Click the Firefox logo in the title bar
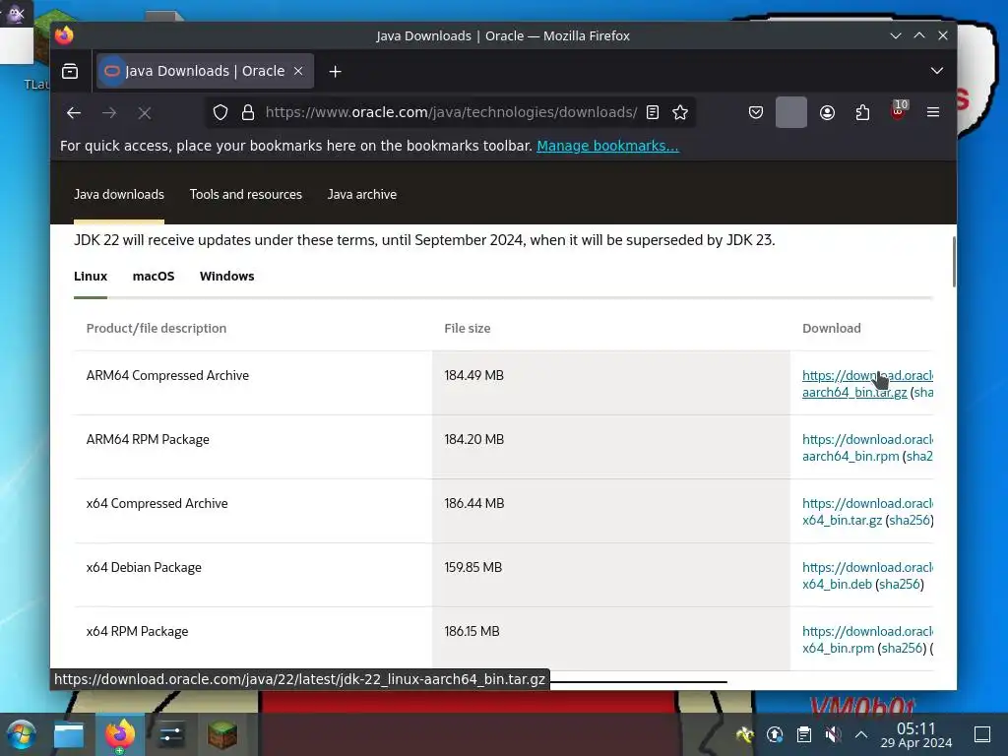This screenshot has height=756, width=1008. [x=64, y=35]
